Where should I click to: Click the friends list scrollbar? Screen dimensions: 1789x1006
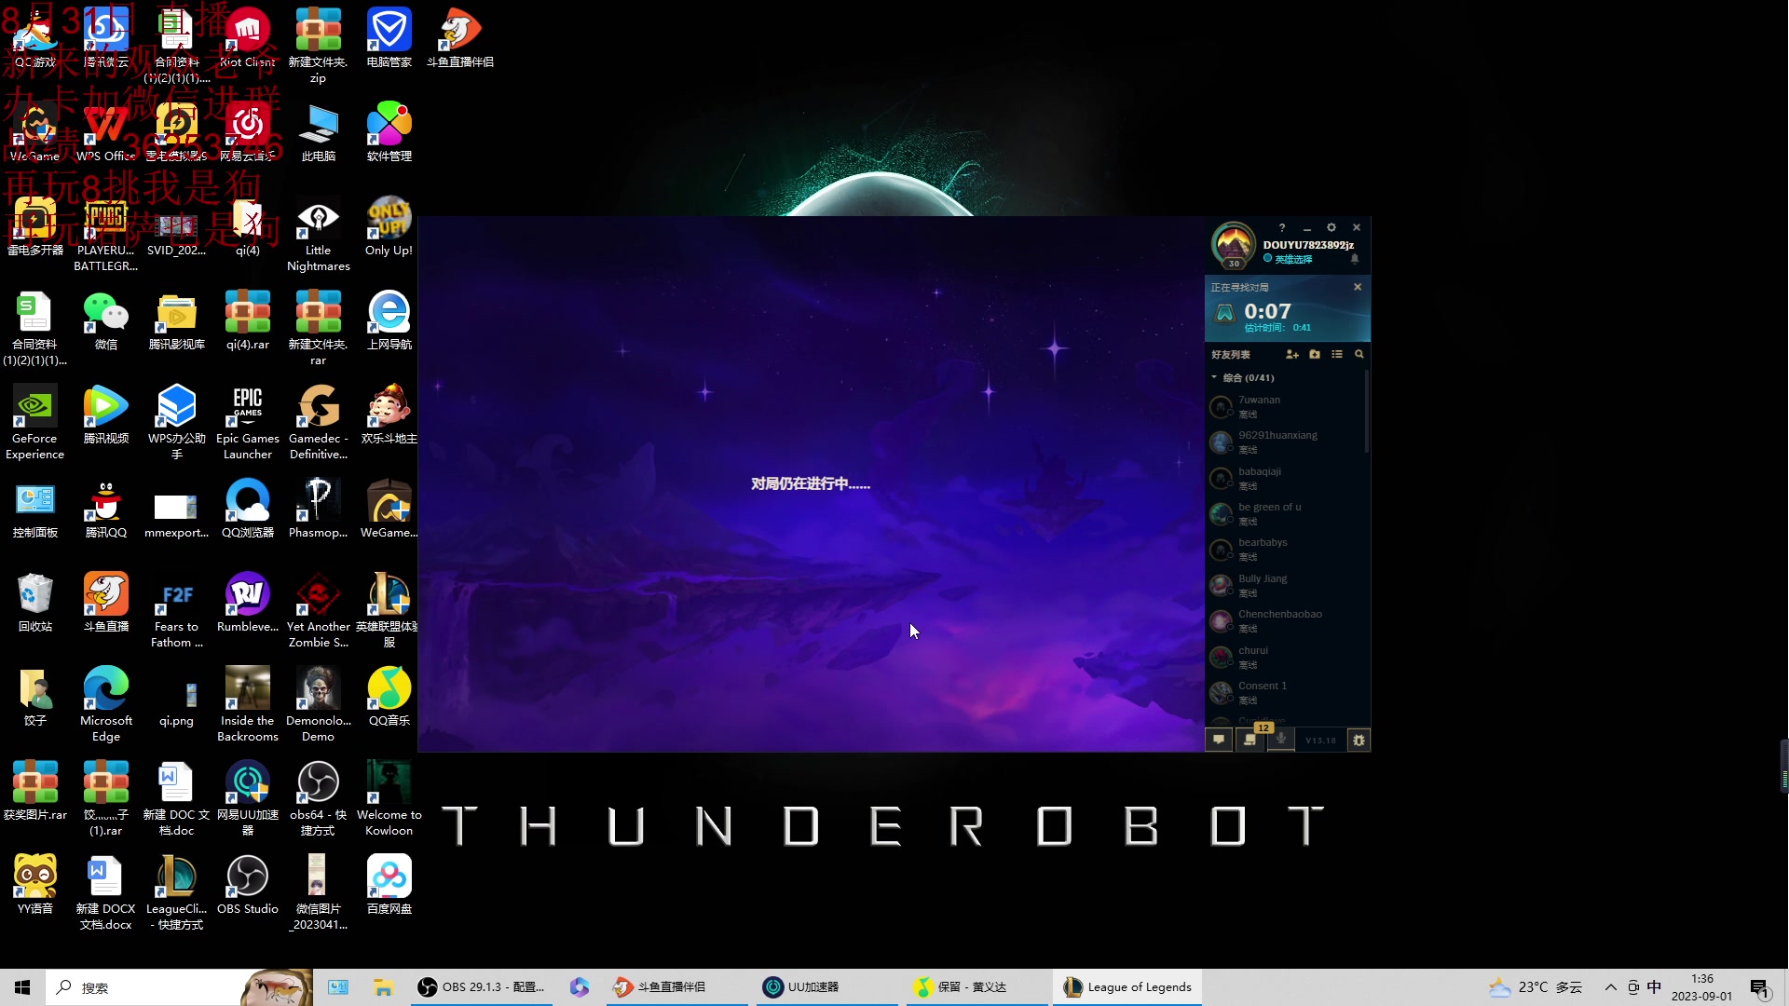1367,410
